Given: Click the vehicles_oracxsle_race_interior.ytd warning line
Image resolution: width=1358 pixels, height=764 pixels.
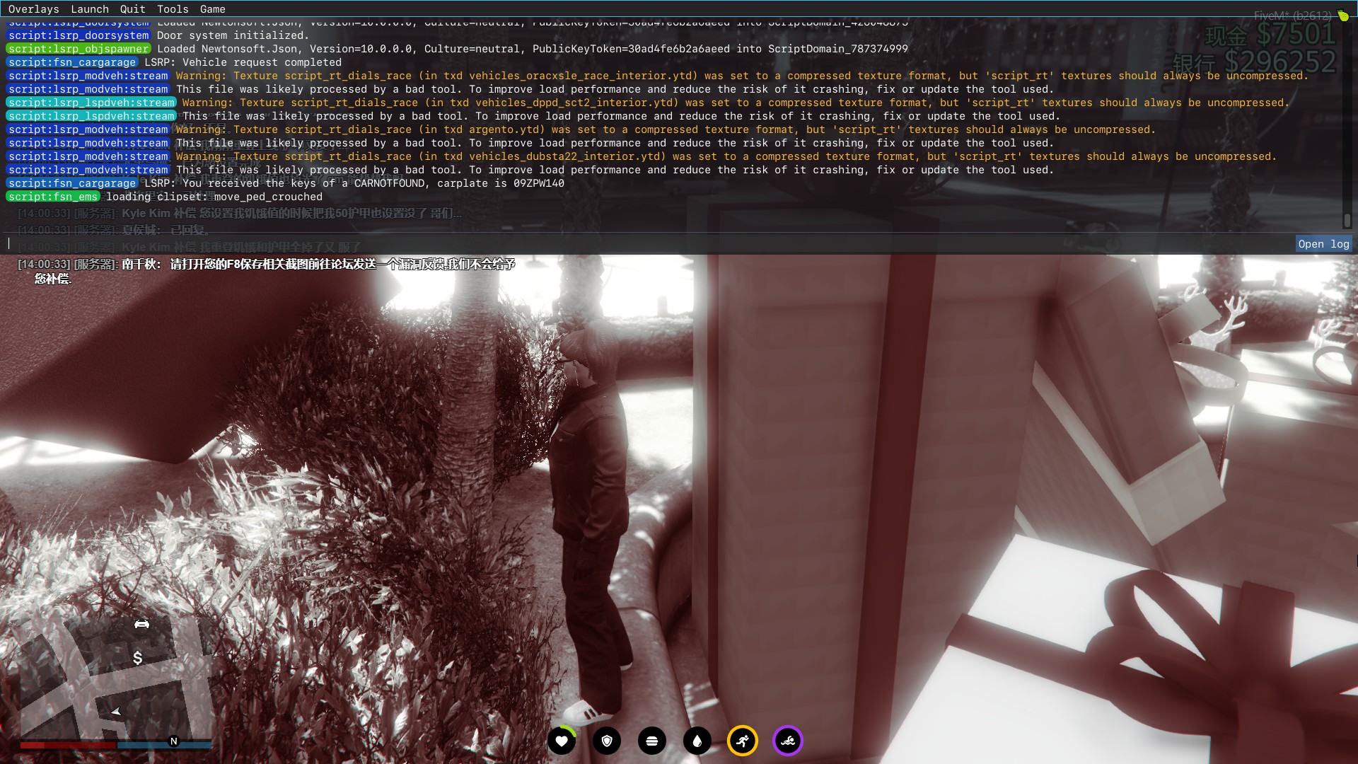Looking at the screenshot, I should pyautogui.click(x=742, y=76).
